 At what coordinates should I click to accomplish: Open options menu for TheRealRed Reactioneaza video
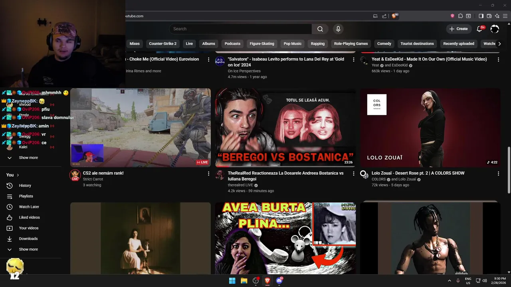pos(353,173)
